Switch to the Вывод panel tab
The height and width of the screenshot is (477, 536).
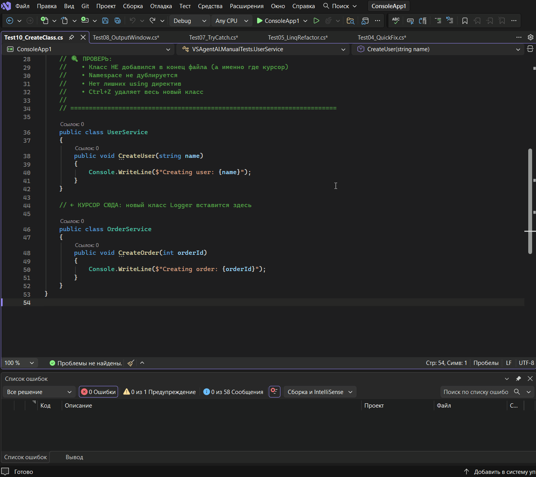click(74, 457)
